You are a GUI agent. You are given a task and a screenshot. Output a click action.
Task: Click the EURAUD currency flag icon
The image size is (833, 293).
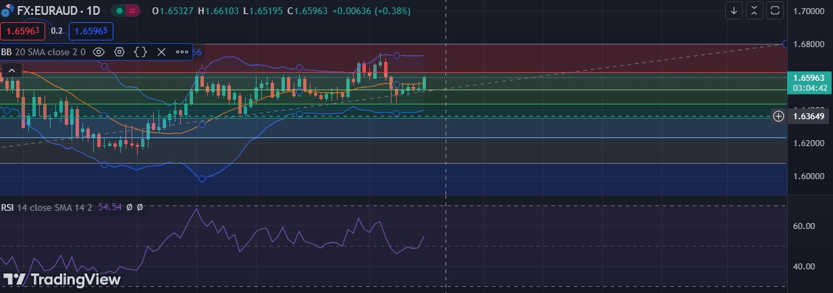pyautogui.click(x=8, y=11)
